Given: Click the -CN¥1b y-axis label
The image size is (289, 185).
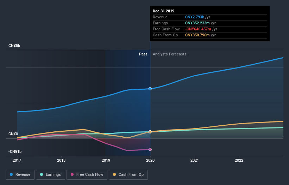Looking at the screenshot, I should [15, 151].
